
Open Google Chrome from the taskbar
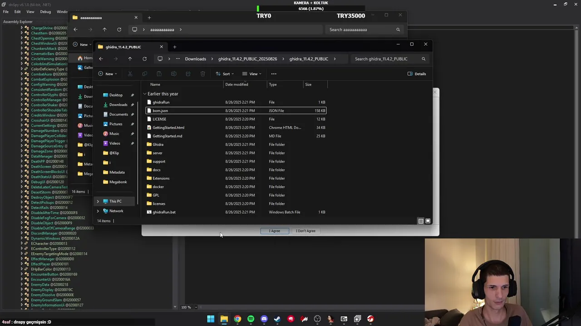[x=237, y=319]
